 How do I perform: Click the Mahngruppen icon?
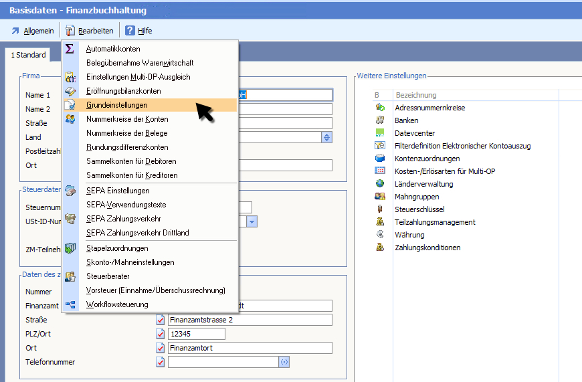click(x=380, y=197)
